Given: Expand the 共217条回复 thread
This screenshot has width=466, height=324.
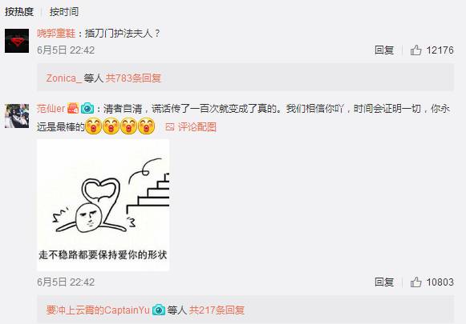Looking at the screenshot, I should point(217,310).
